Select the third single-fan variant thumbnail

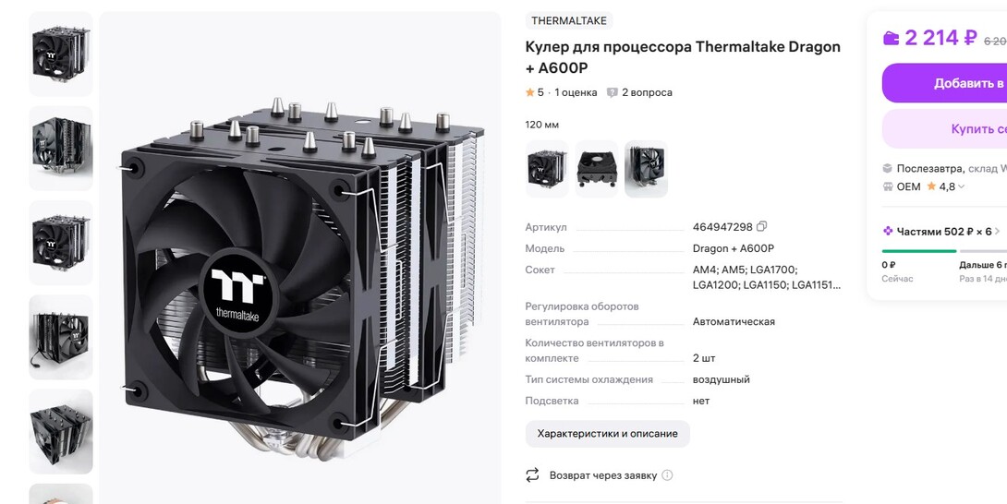646,169
